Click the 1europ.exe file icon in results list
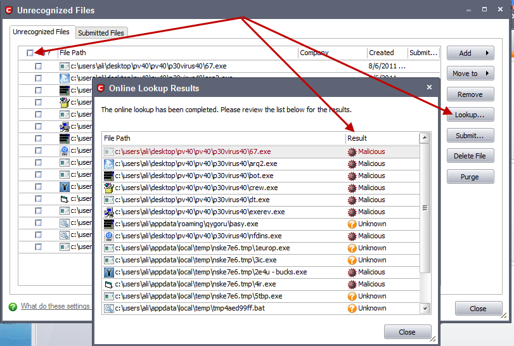Viewport: 514px width, 346px height. click(x=108, y=248)
